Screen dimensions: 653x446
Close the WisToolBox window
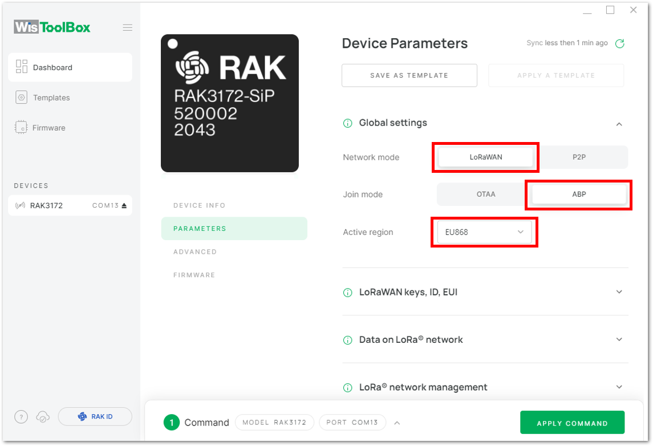pyautogui.click(x=634, y=10)
